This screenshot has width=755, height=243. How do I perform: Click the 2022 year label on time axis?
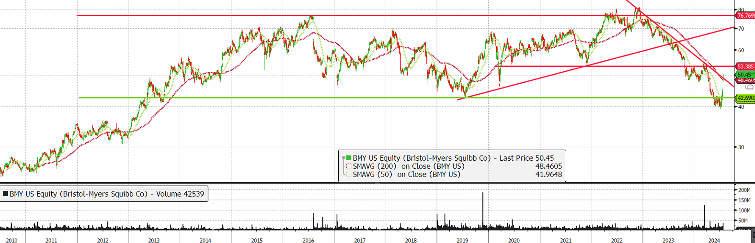click(617, 240)
